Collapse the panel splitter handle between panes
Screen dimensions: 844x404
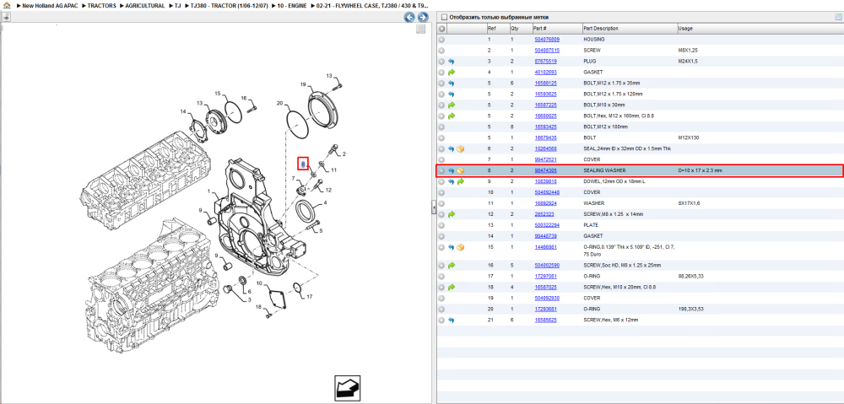(434, 208)
